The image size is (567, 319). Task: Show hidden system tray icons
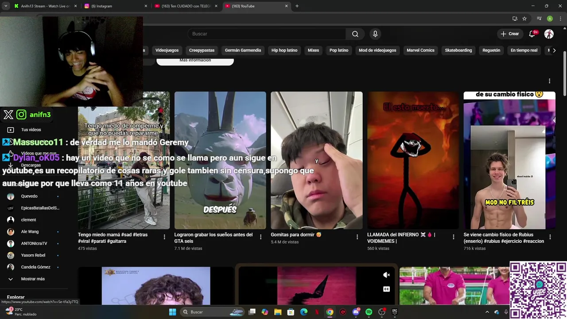pos(487,312)
